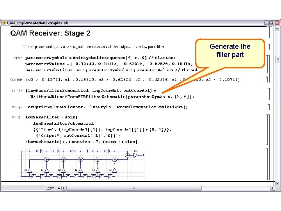Image resolution: width=281 pixels, height=211 pixels.
Task: Click the SetOptions[DrawElement input line
Action: coord(107,107)
